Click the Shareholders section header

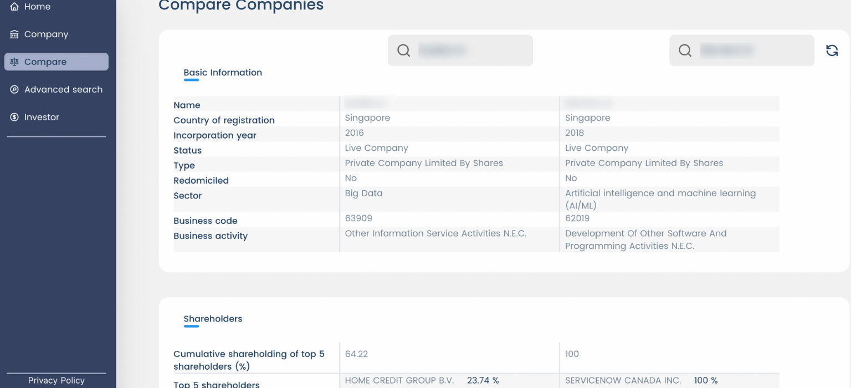(213, 319)
